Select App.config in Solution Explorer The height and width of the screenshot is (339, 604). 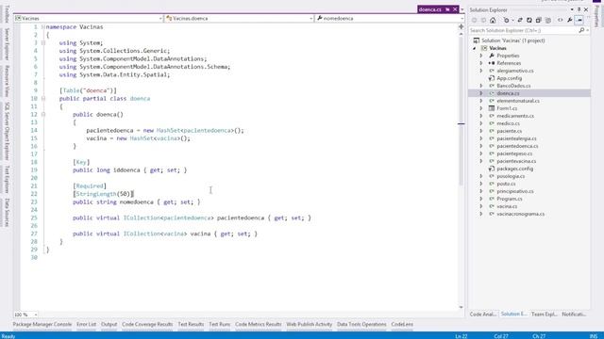point(510,78)
